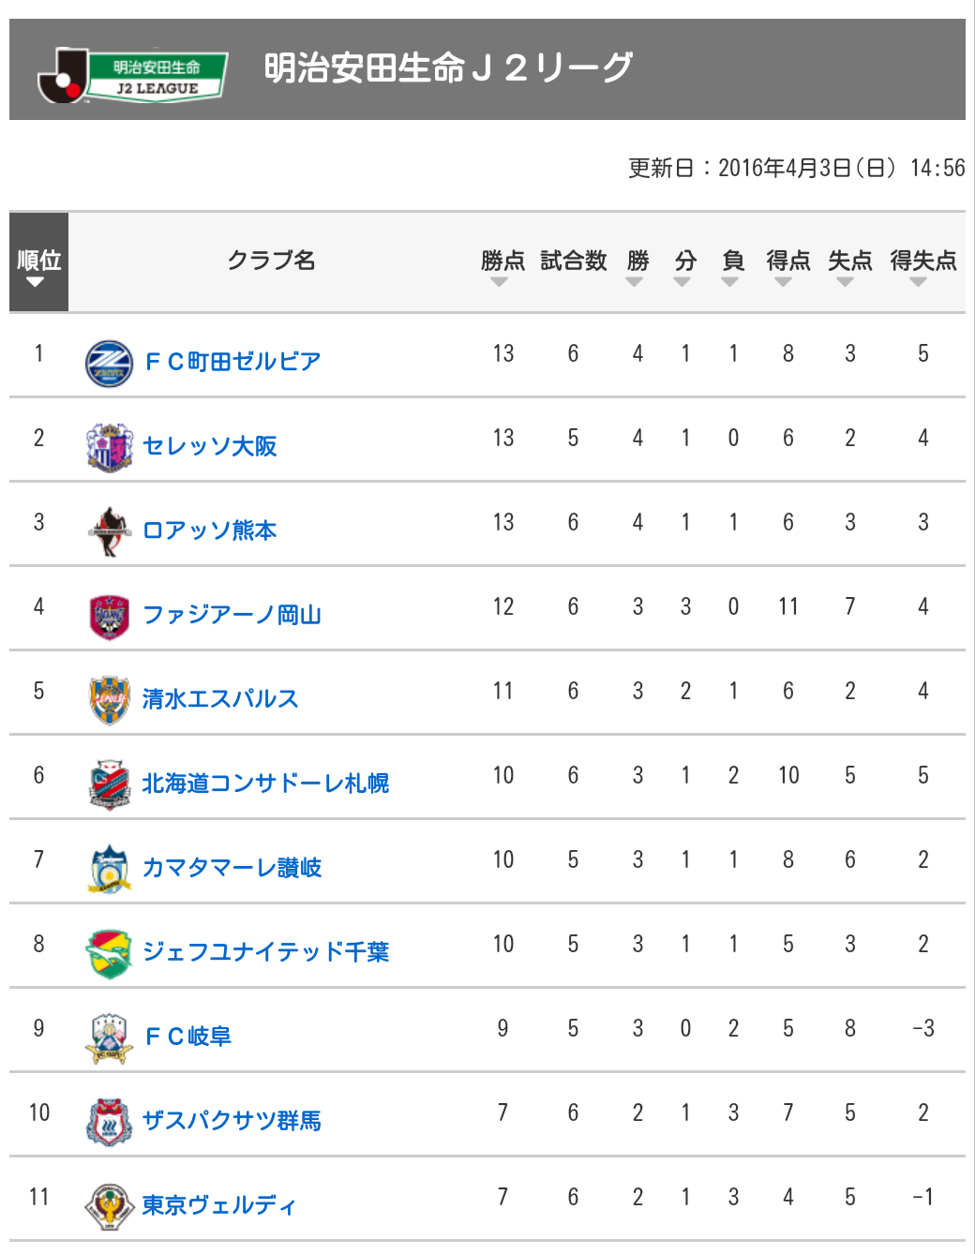Click ファジアーノ岡山 club crest icon
This screenshot has width=975, height=1254.
109,616
